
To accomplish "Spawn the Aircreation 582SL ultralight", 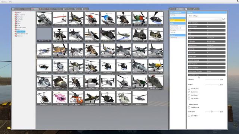I will (x=60, y=19).
